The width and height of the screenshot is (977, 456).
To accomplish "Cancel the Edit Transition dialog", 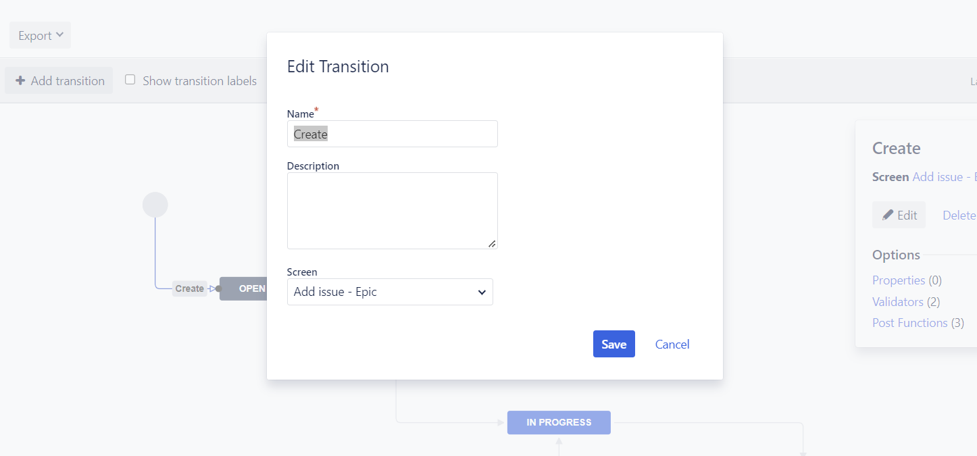I will [x=672, y=344].
